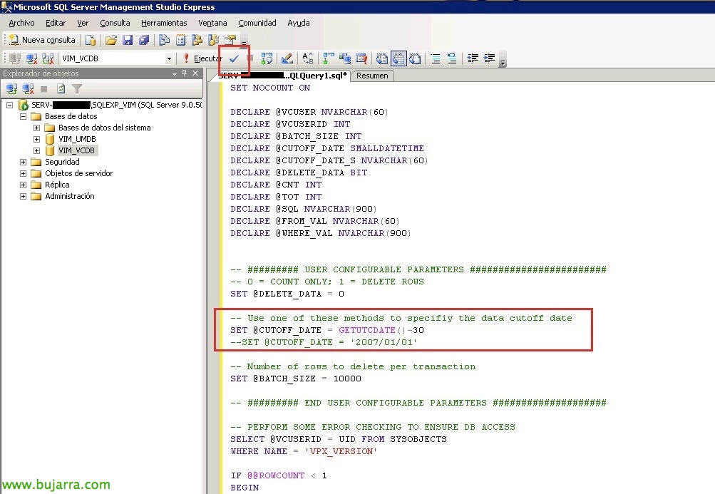The image size is (715, 494).
Task: Click the SET NOCOUNT ON line
Action: tap(270, 88)
